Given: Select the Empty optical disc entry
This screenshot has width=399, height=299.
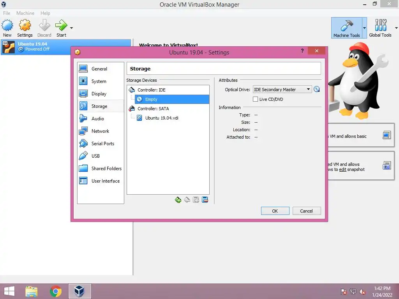Looking at the screenshot, I should [172, 99].
